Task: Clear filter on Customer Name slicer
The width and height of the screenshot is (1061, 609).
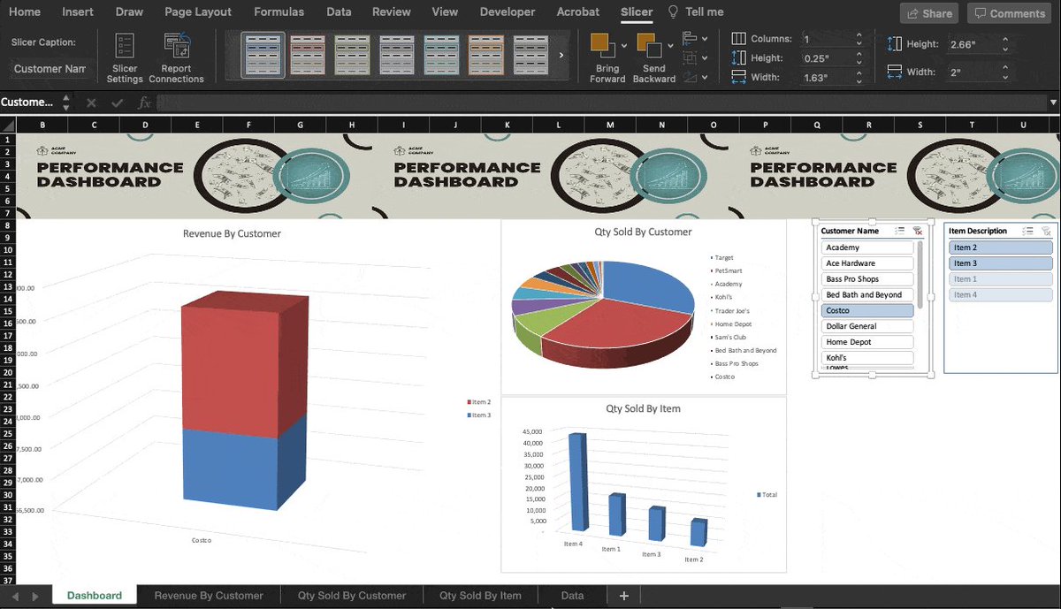Action: pos(917,231)
